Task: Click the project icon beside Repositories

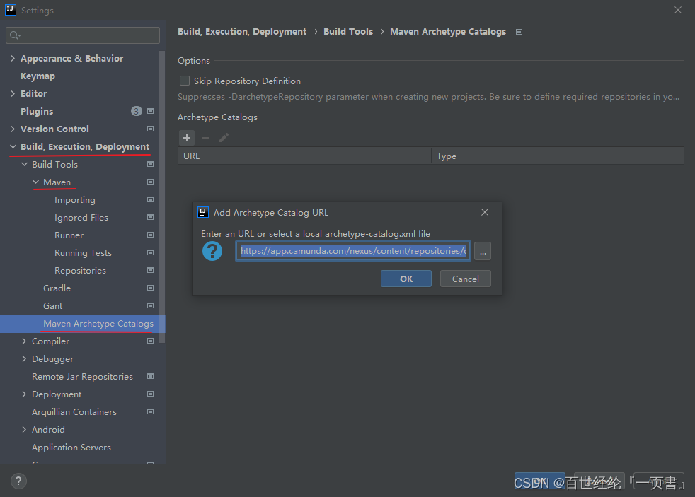Action: 150,270
